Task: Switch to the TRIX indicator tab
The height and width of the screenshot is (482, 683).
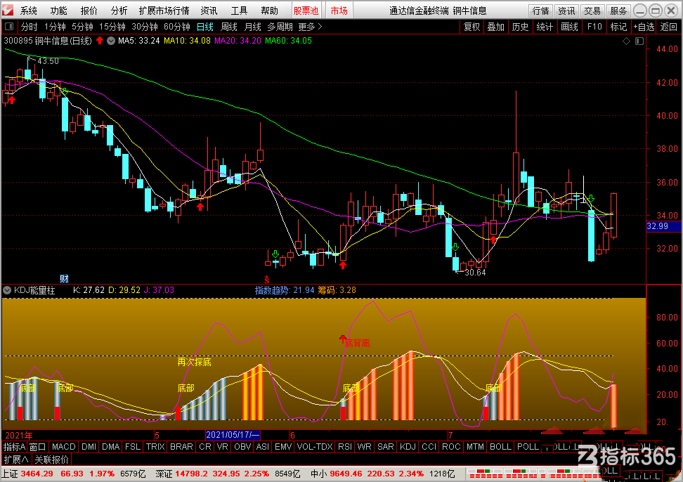Action: coord(155,447)
